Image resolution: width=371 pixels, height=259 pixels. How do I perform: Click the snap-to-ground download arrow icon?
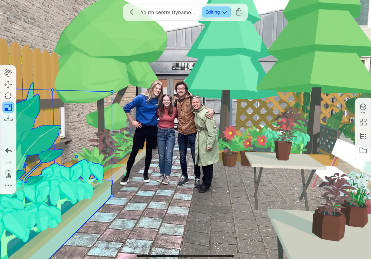(x=8, y=119)
